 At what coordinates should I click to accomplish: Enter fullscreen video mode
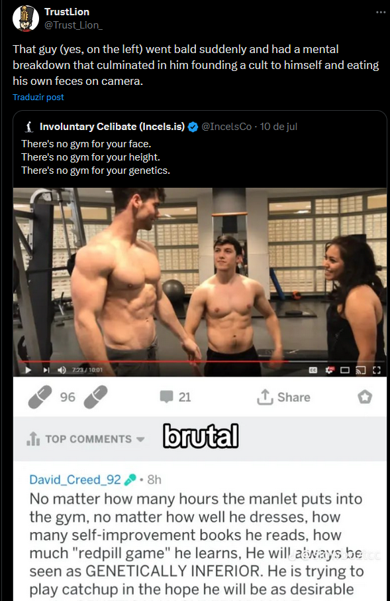377,370
